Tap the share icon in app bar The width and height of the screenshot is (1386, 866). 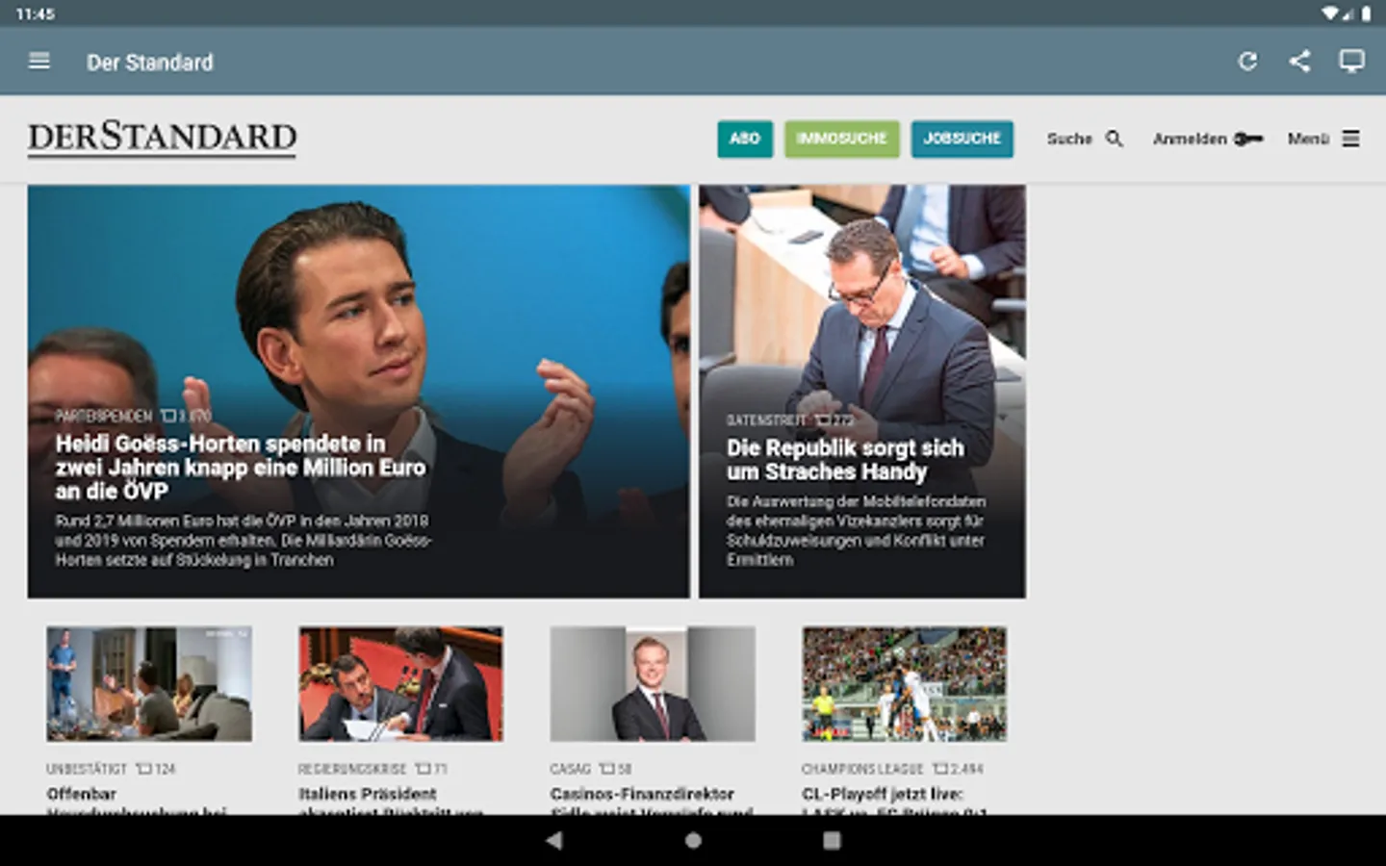click(1299, 62)
